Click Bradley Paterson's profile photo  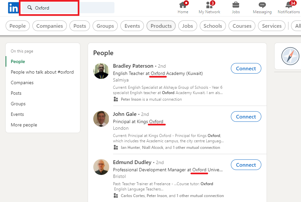click(x=101, y=71)
